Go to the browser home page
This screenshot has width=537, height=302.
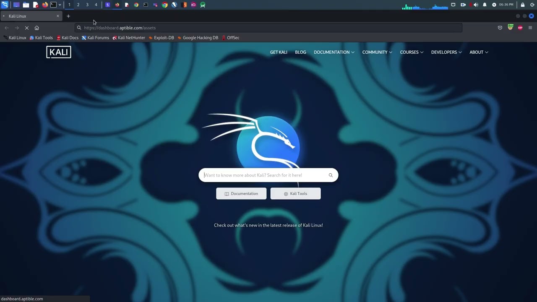click(36, 28)
